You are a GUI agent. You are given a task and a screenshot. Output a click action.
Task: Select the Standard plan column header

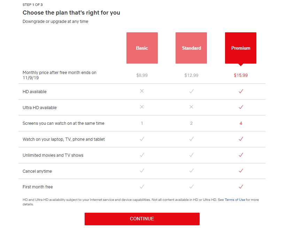pyautogui.click(x=191, y=48)
